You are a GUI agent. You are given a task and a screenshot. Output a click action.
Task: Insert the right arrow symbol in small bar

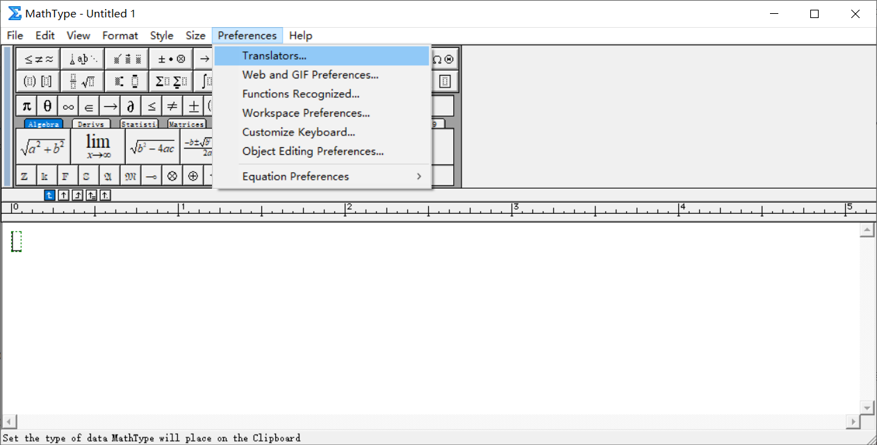pyautogui.click(x=110, y=106)
